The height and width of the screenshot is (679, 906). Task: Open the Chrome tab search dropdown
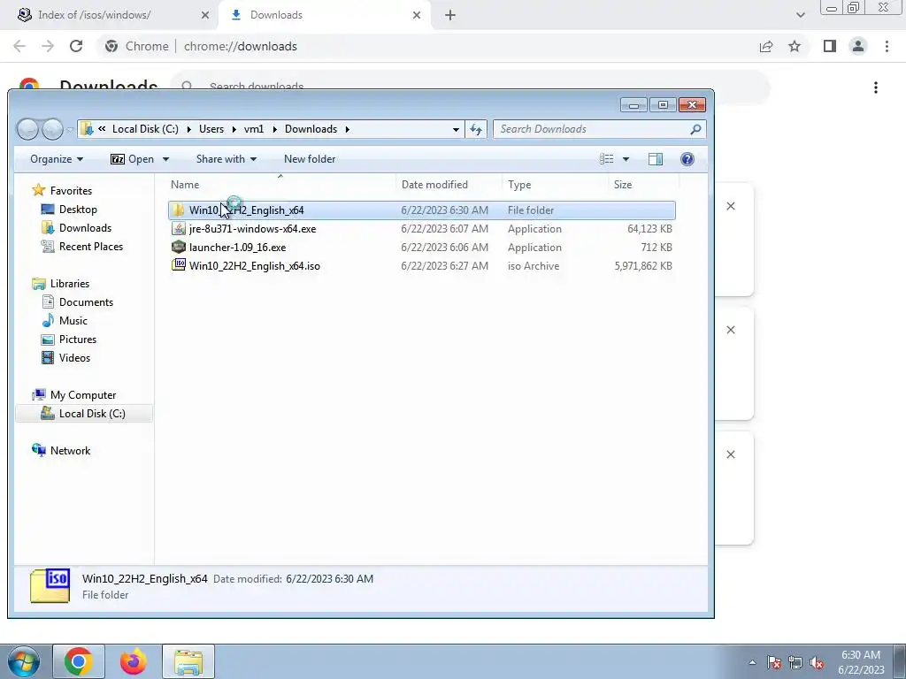[x=800, y=15]
